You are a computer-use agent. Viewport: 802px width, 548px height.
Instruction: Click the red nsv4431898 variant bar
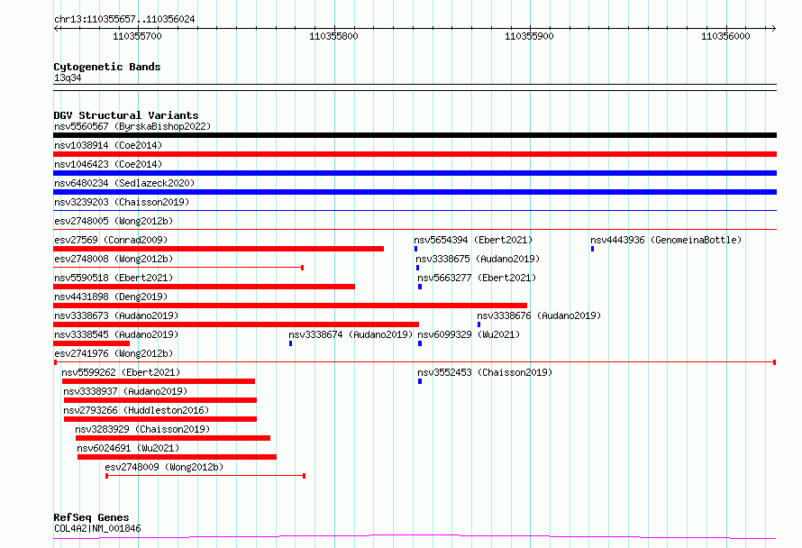click(290, 306)
